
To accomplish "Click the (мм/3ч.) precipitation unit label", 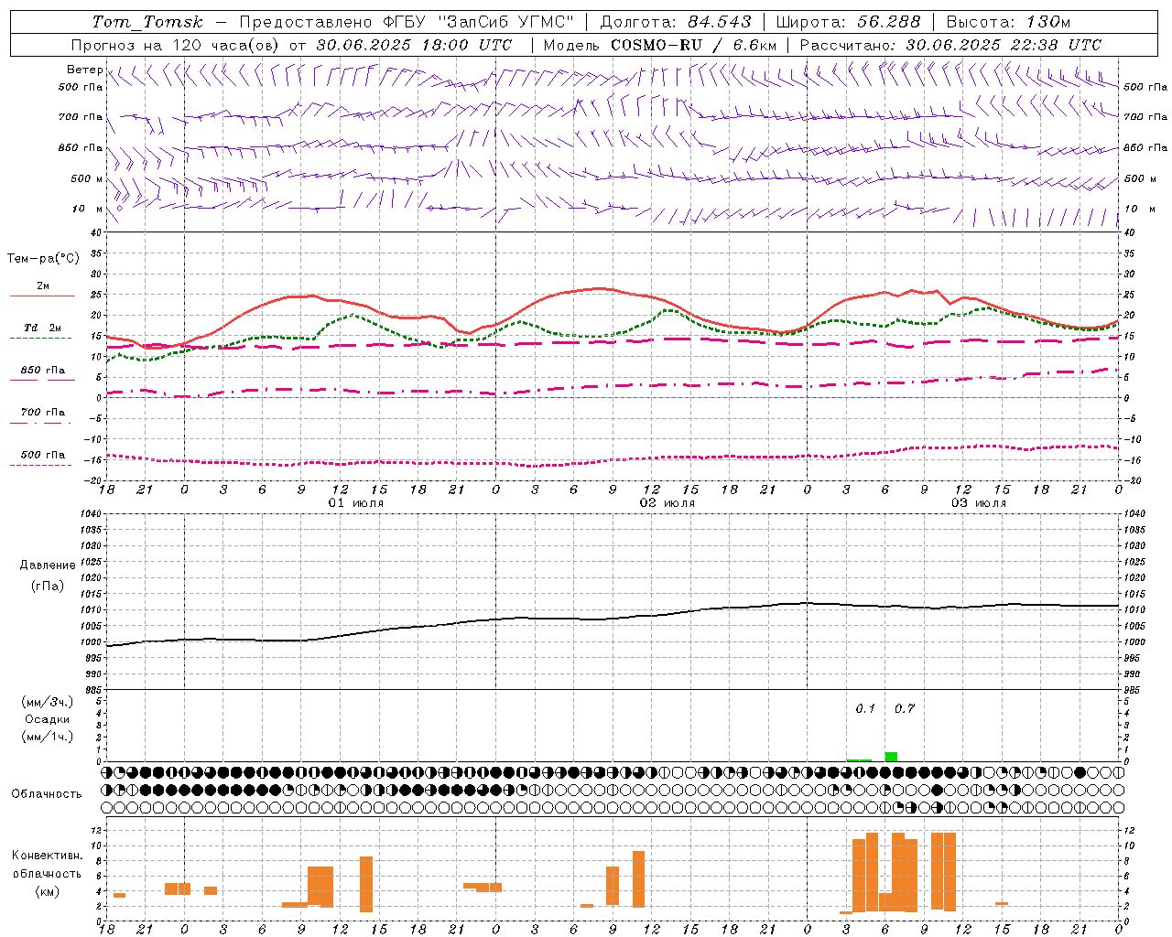I will 48,702.
